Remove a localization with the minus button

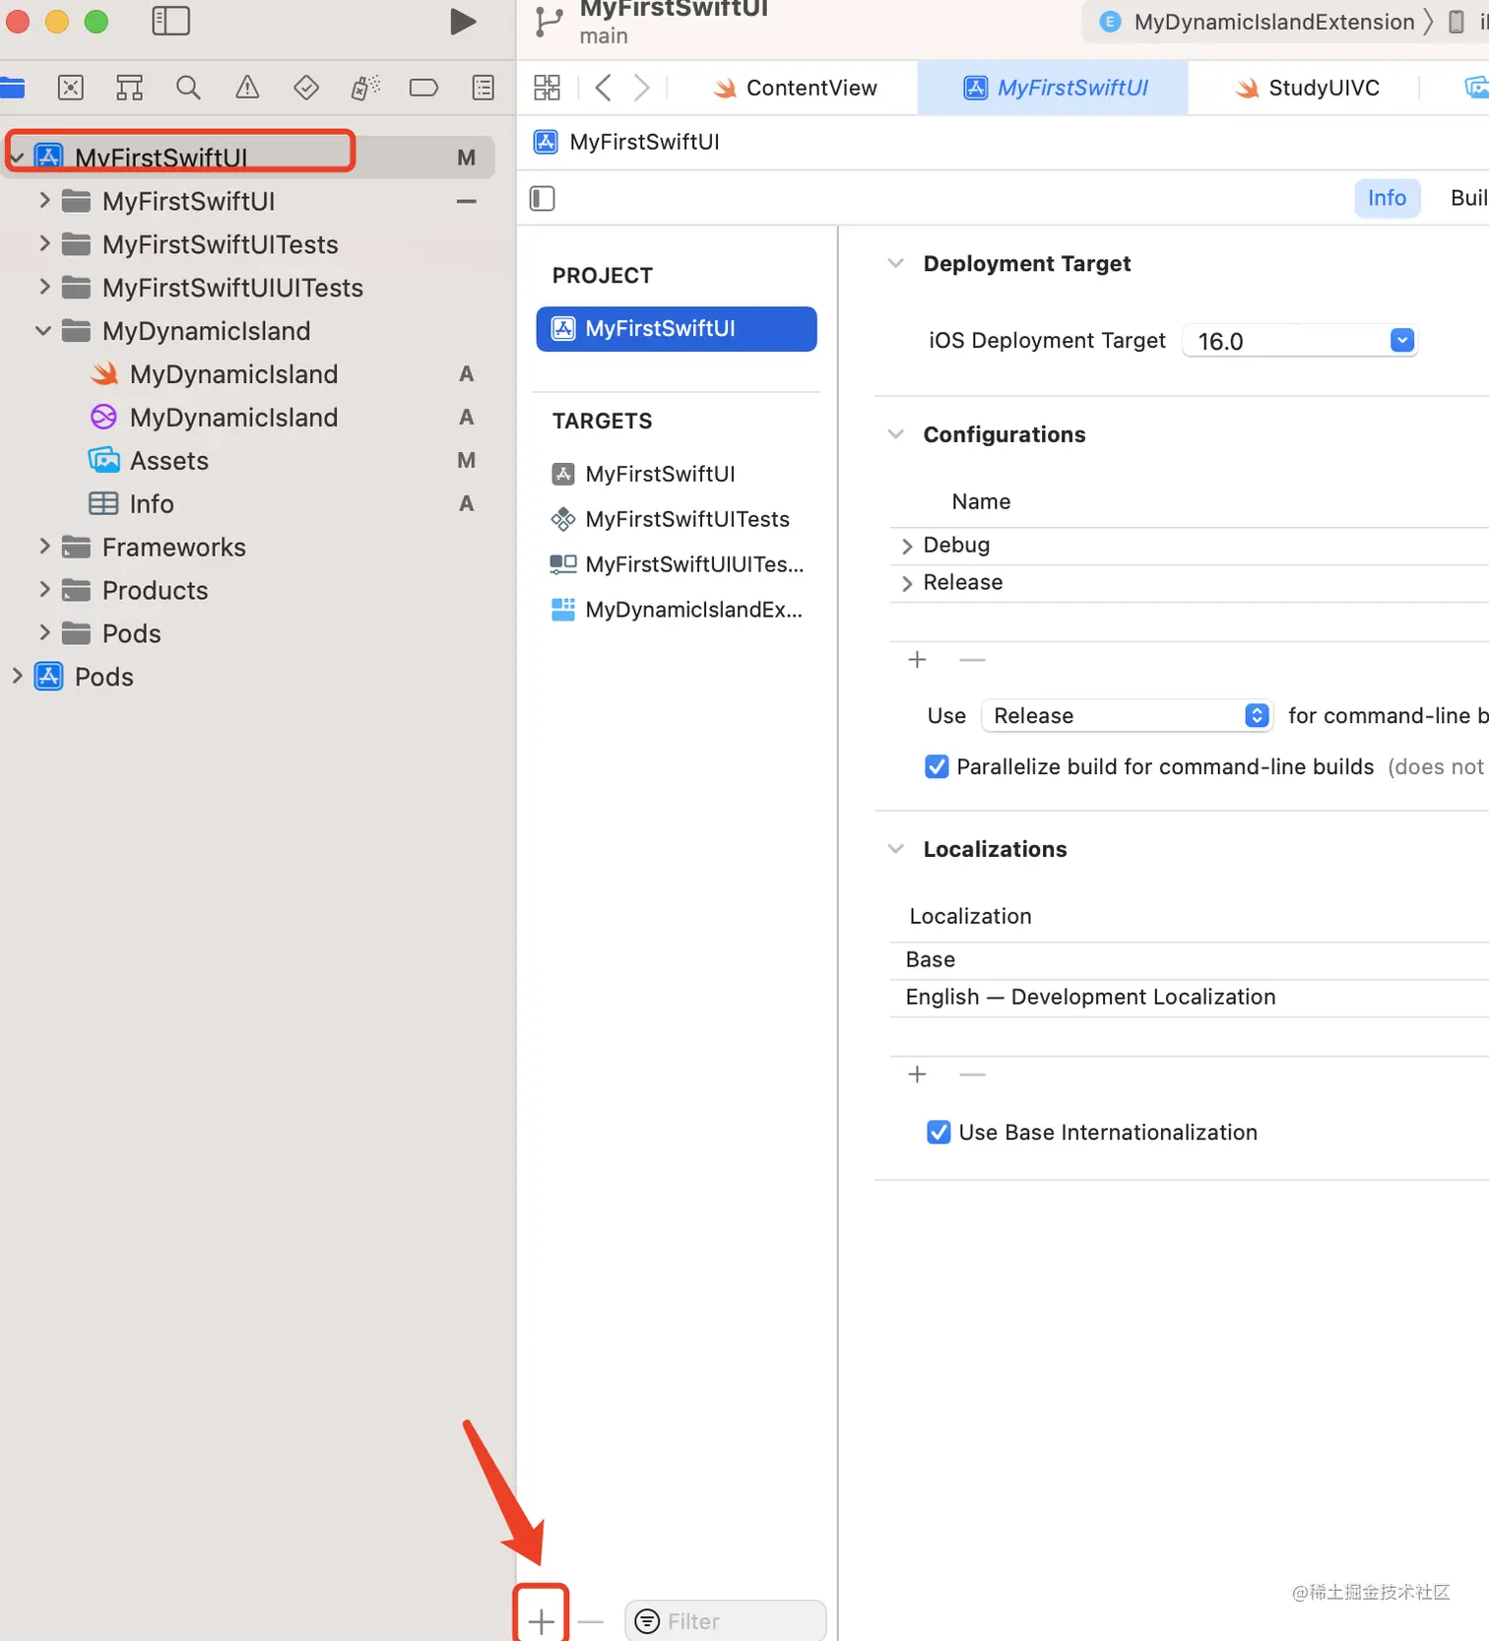pyautogui.click(x=972, y=1074)
